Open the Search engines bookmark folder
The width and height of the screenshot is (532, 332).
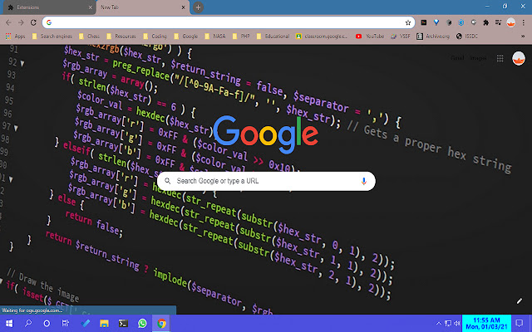point(52,37)
